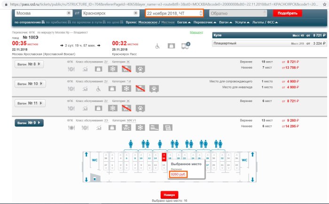The image size is (329, 204).
Task: View site security via the lock icon
Action: 6,4
